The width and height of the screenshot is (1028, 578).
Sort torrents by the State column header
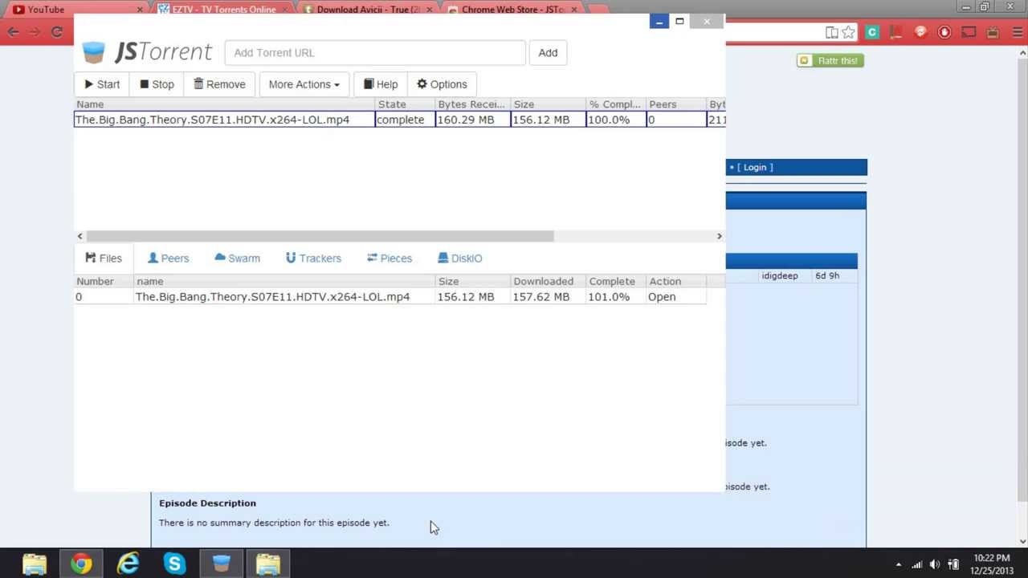click(x=405, y=104)
